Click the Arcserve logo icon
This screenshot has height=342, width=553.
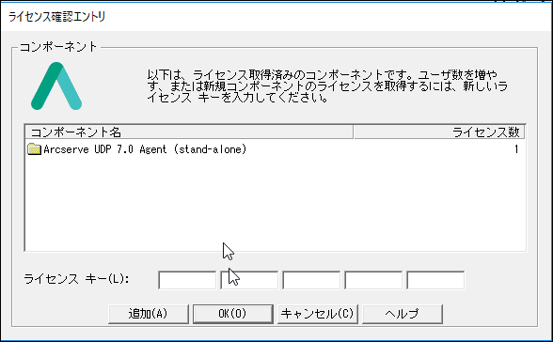(x=56, y=85)
